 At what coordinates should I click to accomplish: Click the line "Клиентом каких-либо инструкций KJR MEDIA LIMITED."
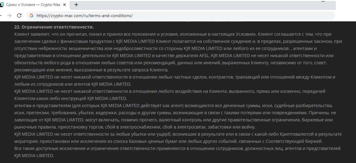pos(70,98)
